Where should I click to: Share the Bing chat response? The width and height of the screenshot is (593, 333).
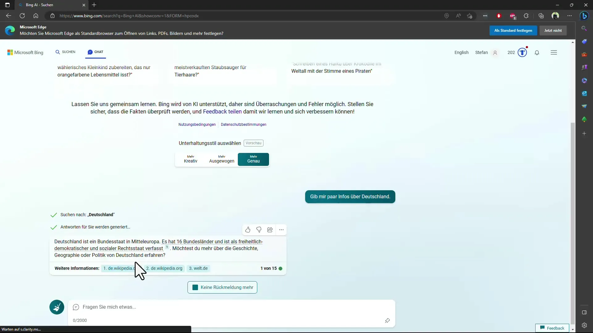click(270, 230)
